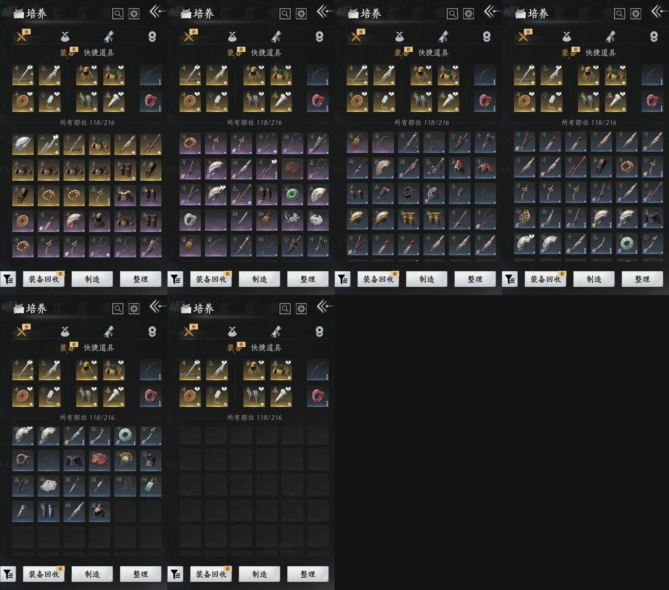669x590 pixels.
Task: Open search icon in the empty-grid panel
Action: (285, 309)
